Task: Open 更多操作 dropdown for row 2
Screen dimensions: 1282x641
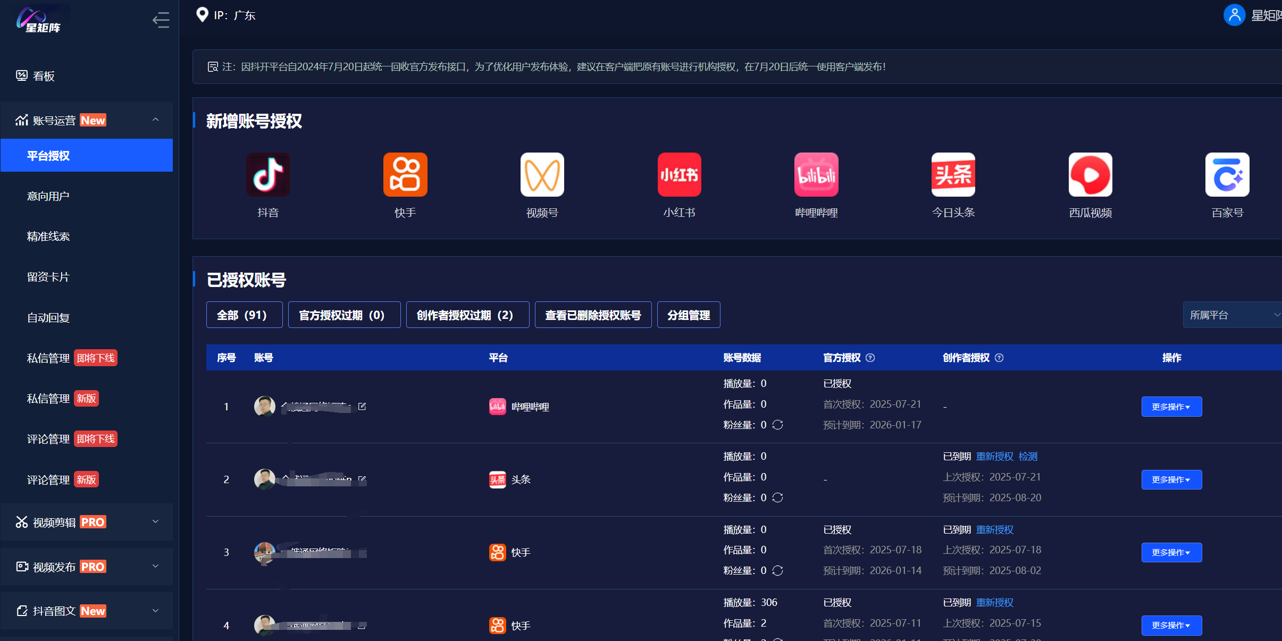Action: point(1171,479)
